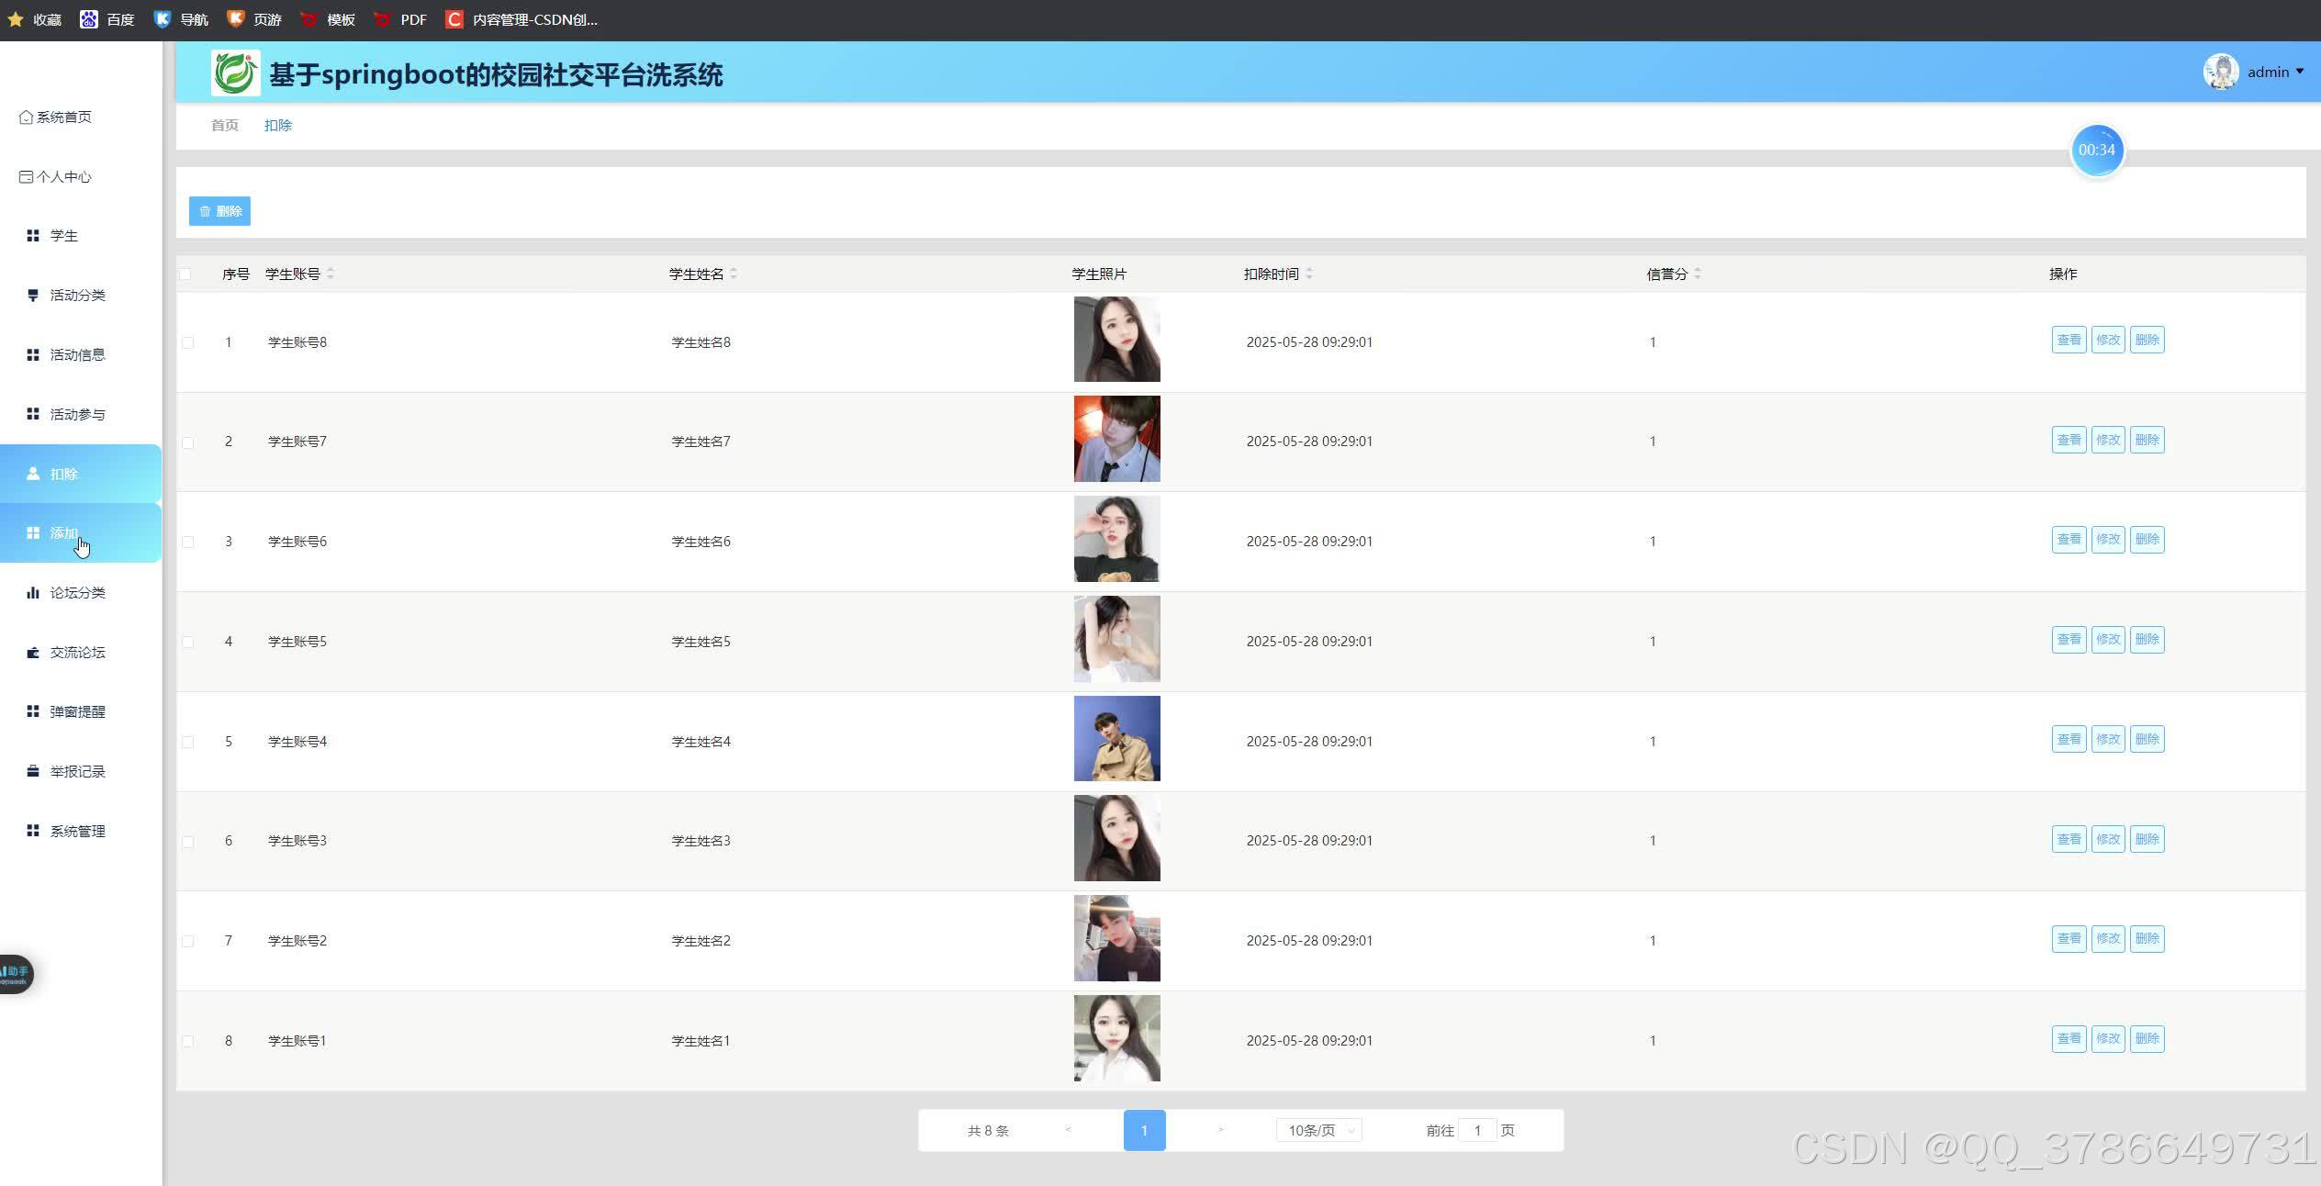Check the checkbox for row 学生账号8
Screen dimensions: 2321x1186
(188, 342)
